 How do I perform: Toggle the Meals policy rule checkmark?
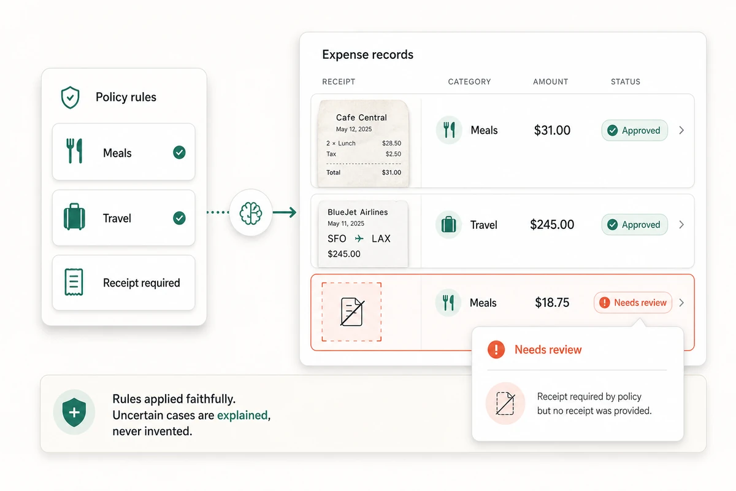179,152
